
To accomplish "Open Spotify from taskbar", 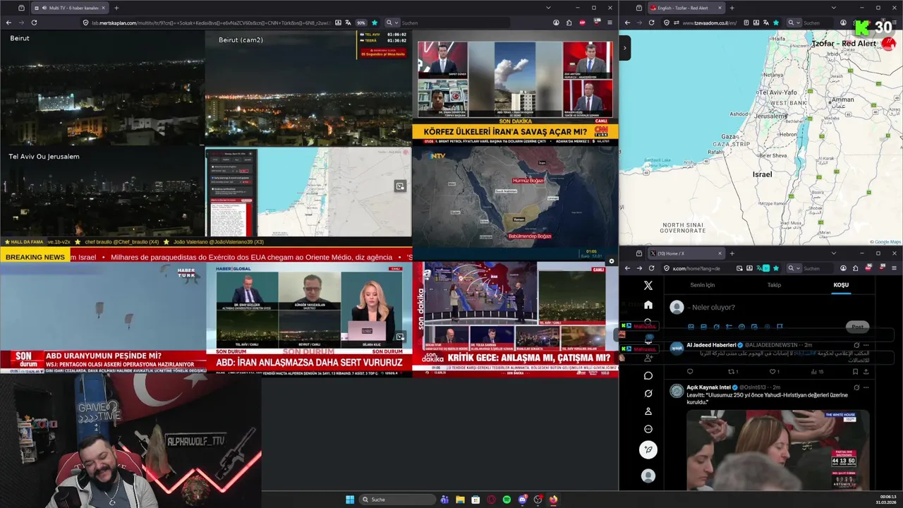I will point(507,500).
